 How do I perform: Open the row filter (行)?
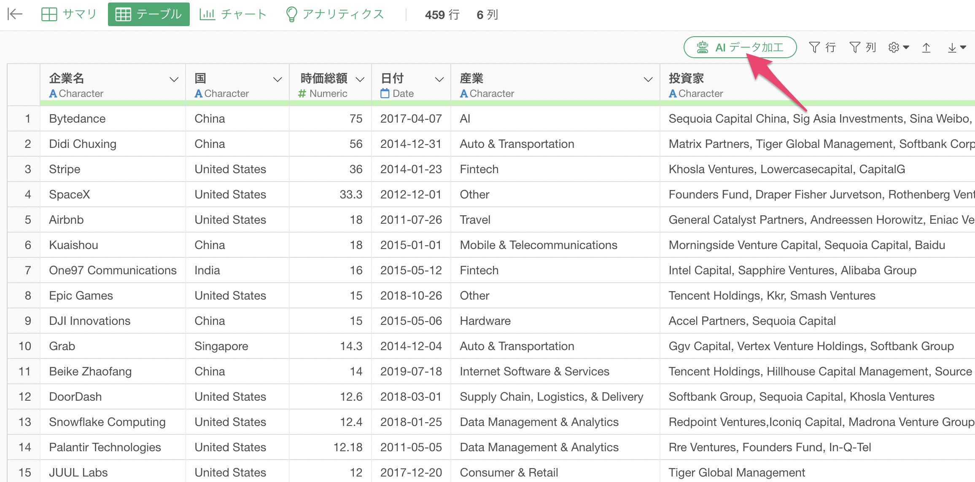pyautogui.click(x=822, y=48)
